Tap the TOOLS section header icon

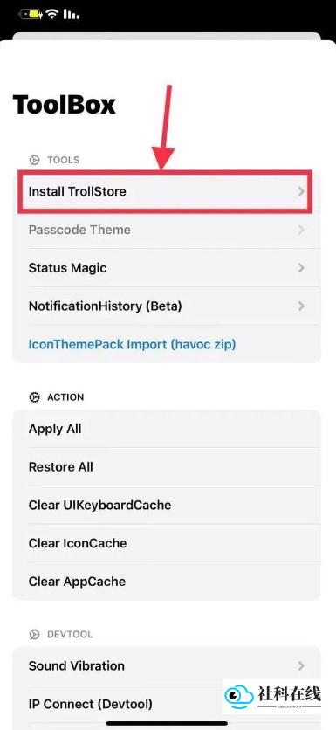point(34,160)
